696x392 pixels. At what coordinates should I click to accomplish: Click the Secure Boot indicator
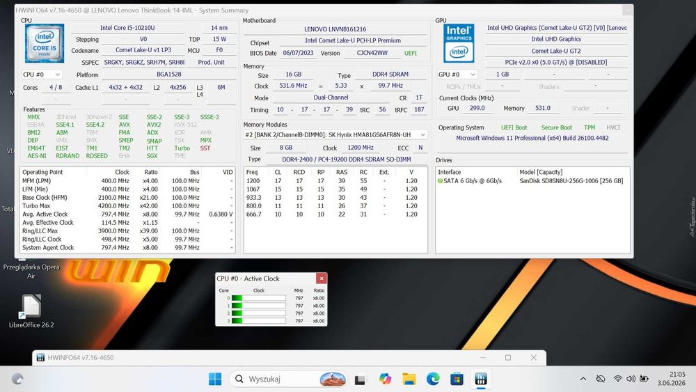557,128
